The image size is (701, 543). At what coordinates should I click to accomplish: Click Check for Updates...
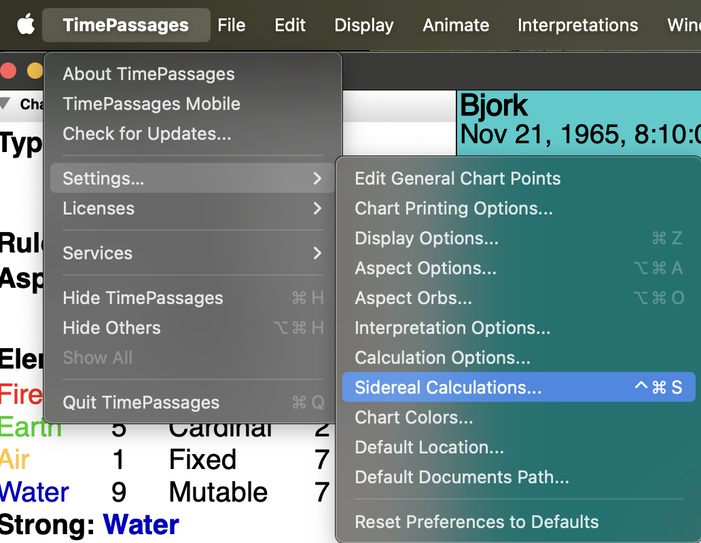pos(193,134)
